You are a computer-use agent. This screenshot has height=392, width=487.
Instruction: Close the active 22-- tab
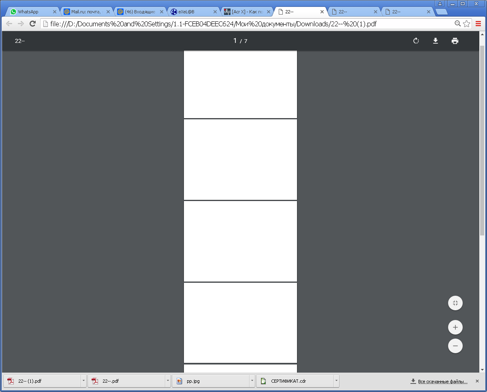(x=322, y=12)
